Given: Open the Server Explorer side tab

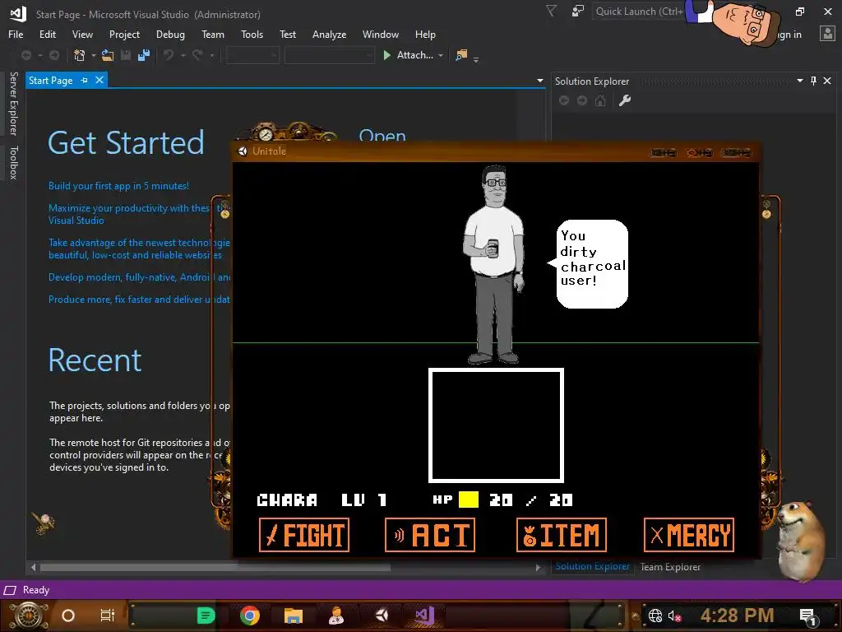Looking at the screenshot, I should tap(13, 103).
